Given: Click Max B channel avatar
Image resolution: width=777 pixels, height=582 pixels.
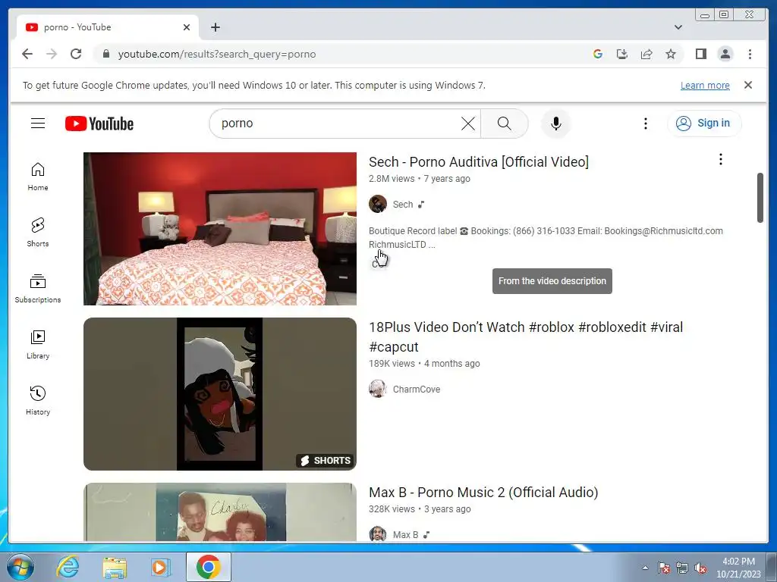Looking at the screenshot, I should (378, 534).
